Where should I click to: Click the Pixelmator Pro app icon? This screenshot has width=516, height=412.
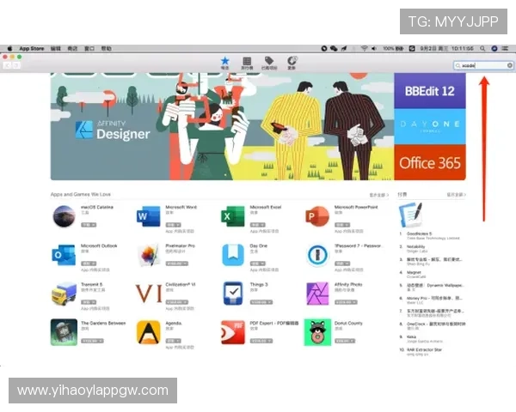coord(149,255)
